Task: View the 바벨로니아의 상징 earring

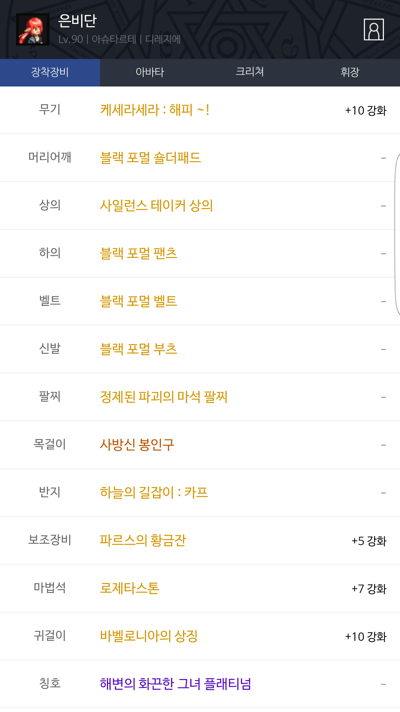Action: [x=149, y=636]
